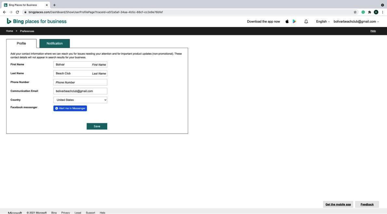Click the Bing places for business logo
Image resolution: width=387 pixels, height=214 pixels.
tap(37, 21)
